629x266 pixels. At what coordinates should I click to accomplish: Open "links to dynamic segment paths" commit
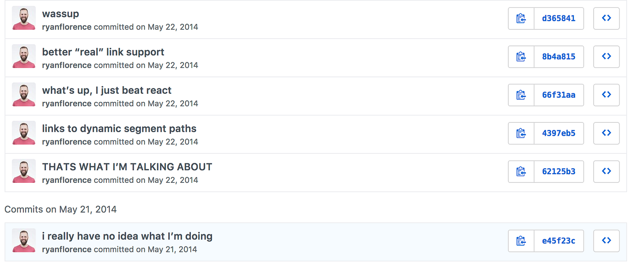[119, 129]
